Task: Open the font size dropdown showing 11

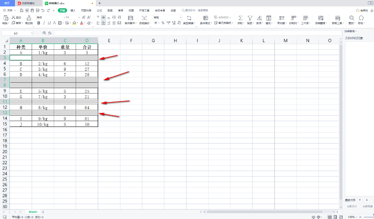Action: (x=79, y=17)
